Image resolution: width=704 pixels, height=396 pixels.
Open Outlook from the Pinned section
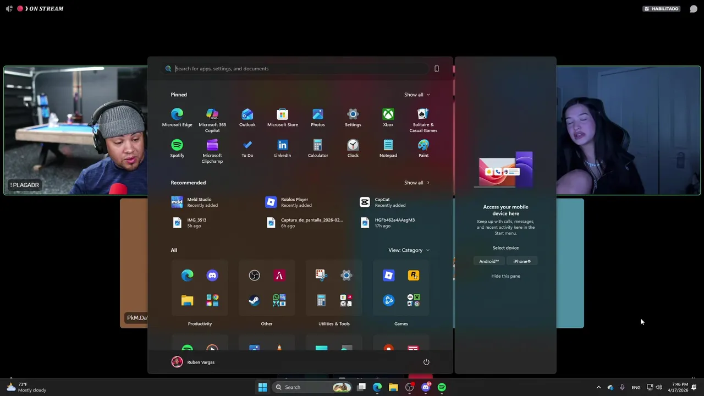click(248, 118)
